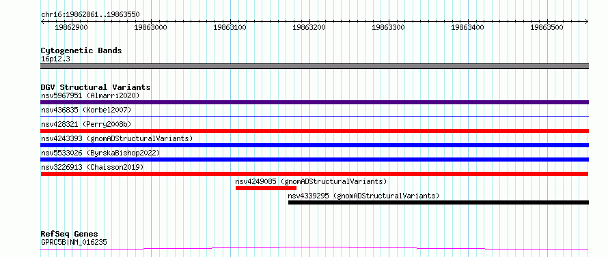Click the chr16:19862861..19863550 coordinate label
The image size is (608, 257).
pos(90,15)
